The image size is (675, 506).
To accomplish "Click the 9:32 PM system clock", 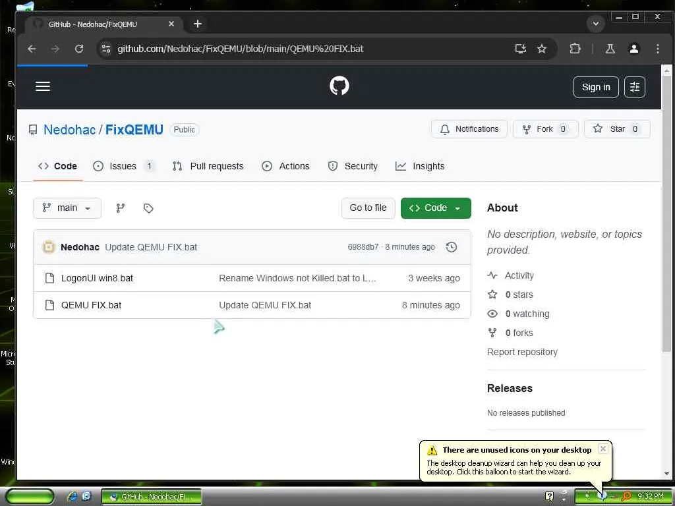I will pos(651,497).
